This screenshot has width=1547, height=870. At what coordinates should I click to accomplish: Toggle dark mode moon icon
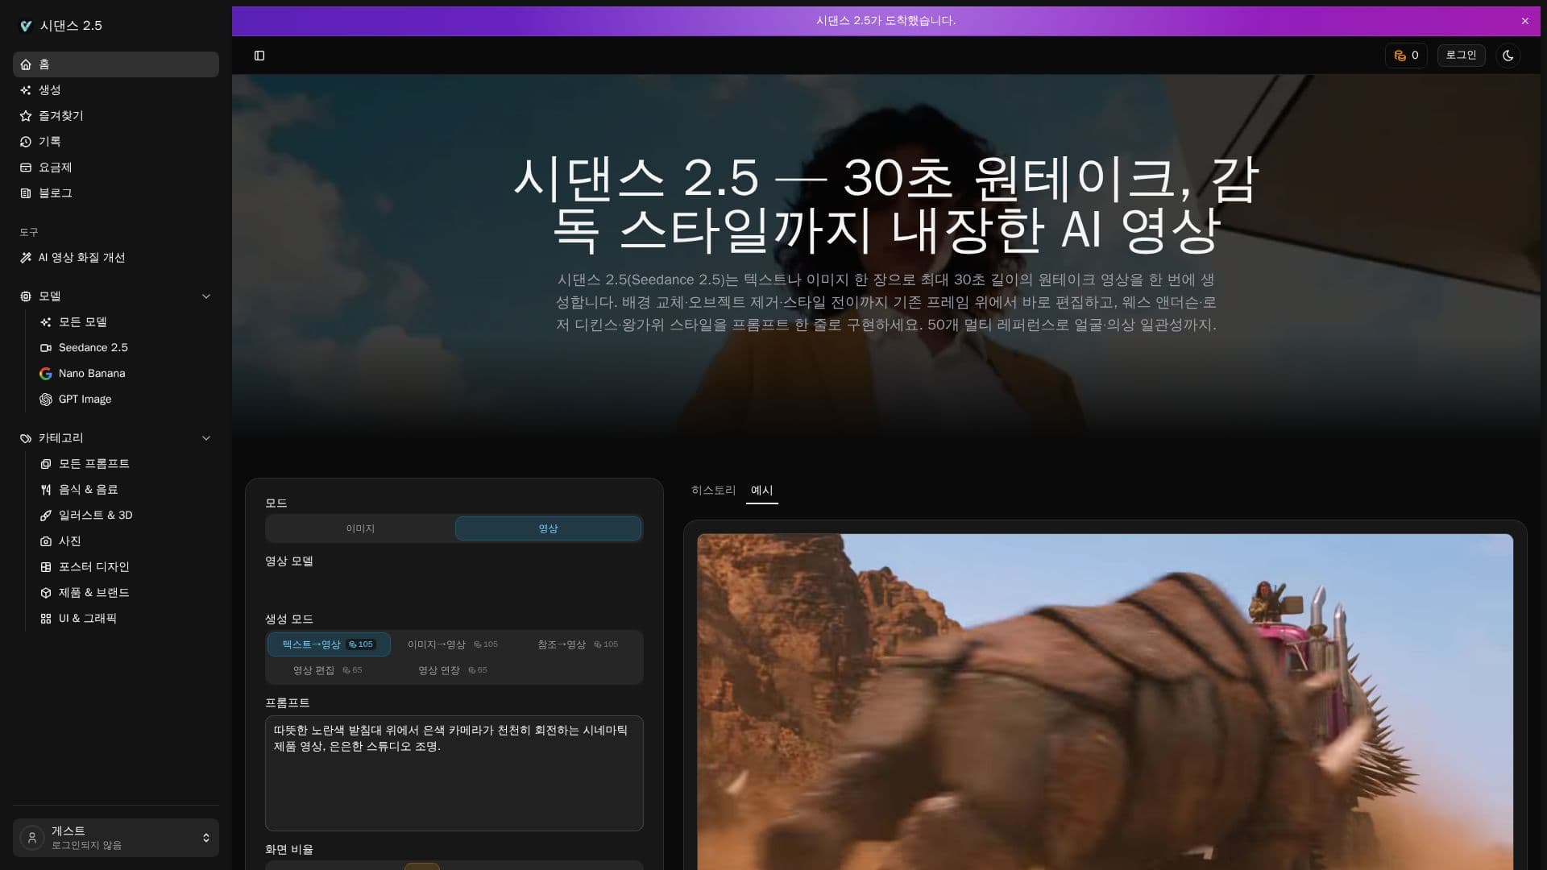pos(1508,56)
